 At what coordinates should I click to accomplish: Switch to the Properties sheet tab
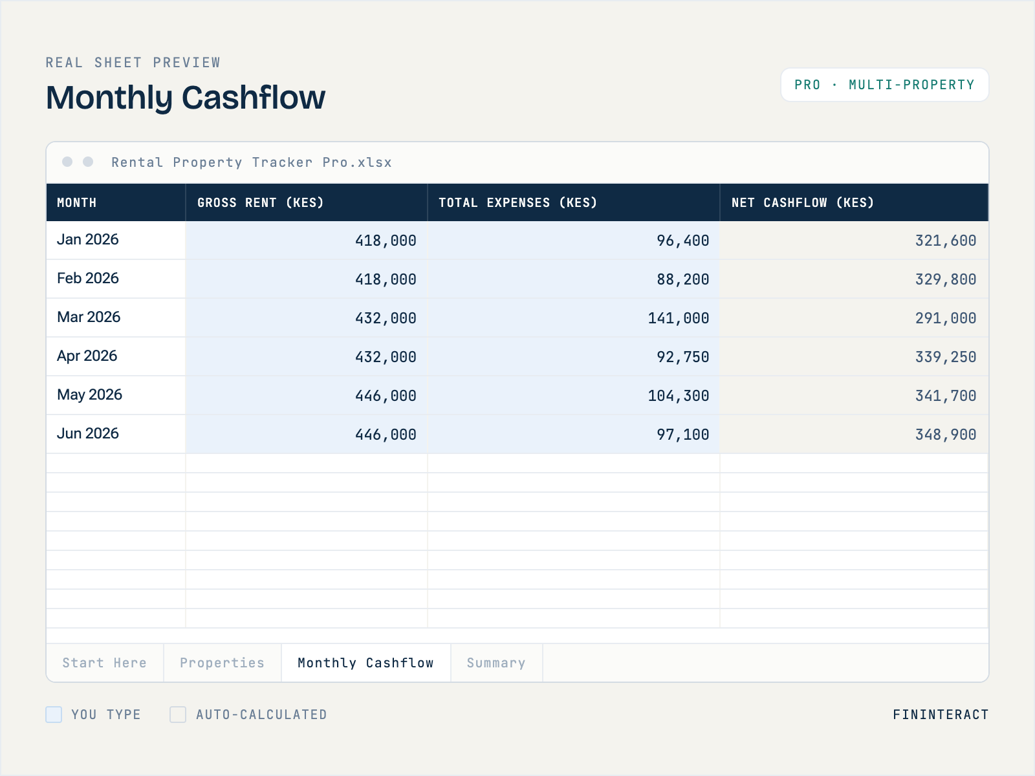pyautogui.click(x=223, y=663)
